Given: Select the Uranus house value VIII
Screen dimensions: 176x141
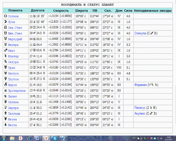Looking at the screenshot, I should 119,68.
